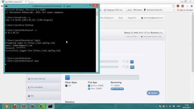The width and height of the screenshot is (194, 109).
Task: Click the Before 128MB color dot
Action: pos(89,85)
